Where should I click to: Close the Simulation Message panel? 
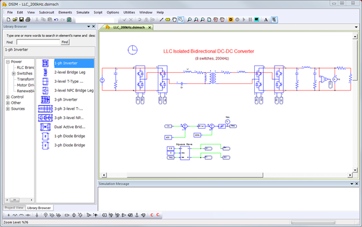coord(357,184)
